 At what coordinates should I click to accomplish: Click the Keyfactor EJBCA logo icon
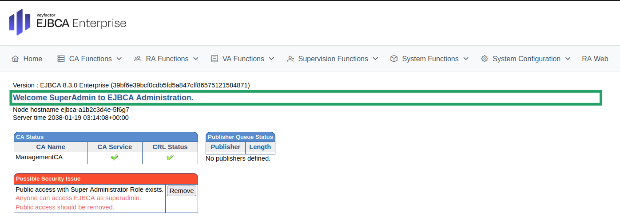[19, 22]
